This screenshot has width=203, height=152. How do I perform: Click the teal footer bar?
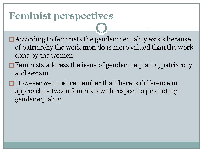[101, 145]
